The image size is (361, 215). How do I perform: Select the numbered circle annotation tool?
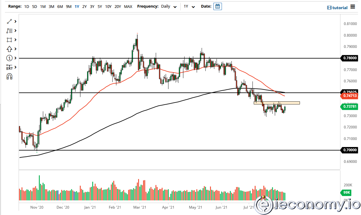click(x=9, y=58)
